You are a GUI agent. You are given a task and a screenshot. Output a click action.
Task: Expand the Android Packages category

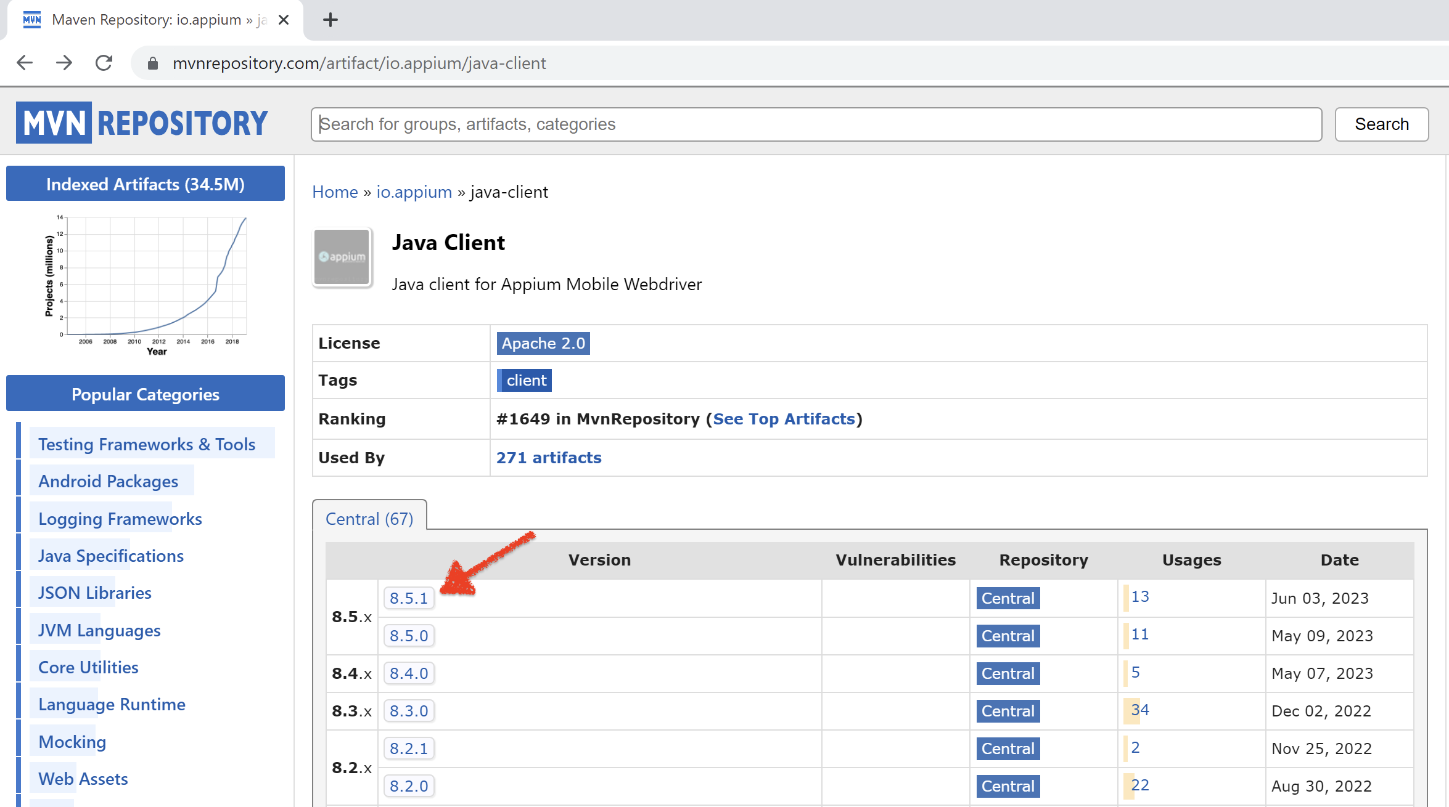[107, 481]
